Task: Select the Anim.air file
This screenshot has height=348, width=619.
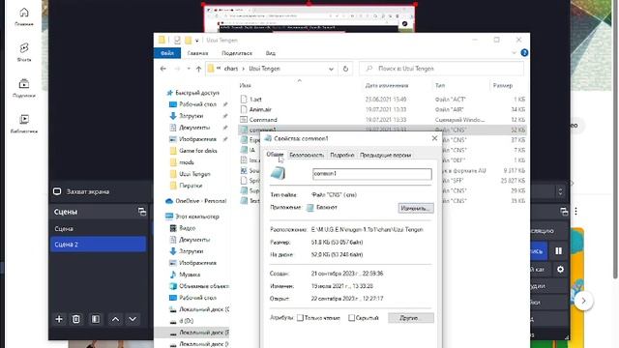Action: click(x=260, y=109)
